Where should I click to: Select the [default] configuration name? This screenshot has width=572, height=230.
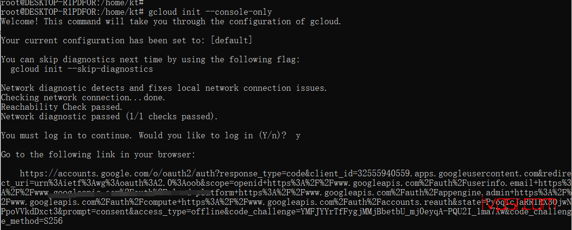(x=232, y=40)
